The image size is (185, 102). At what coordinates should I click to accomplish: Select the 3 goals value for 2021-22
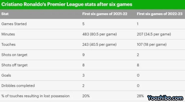84,75
